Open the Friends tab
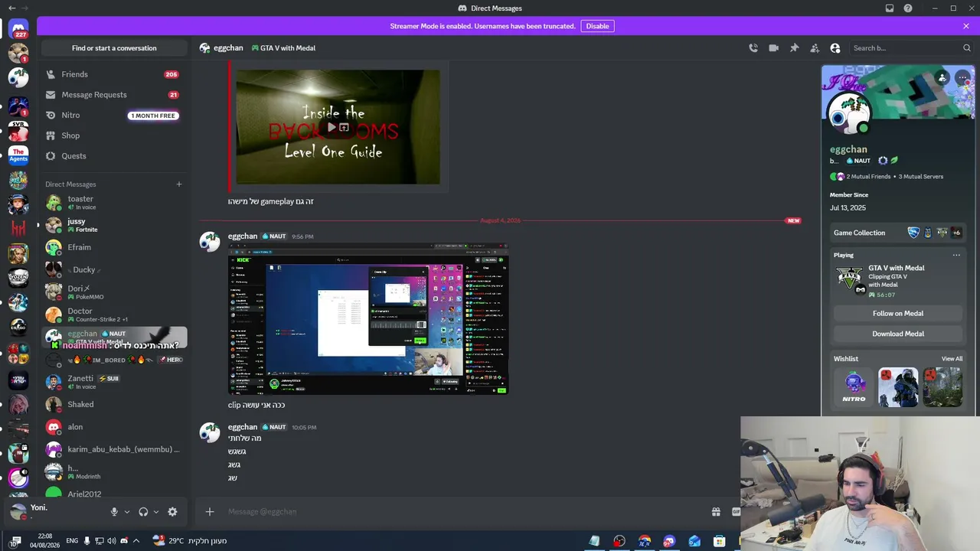 pos(114,74)
